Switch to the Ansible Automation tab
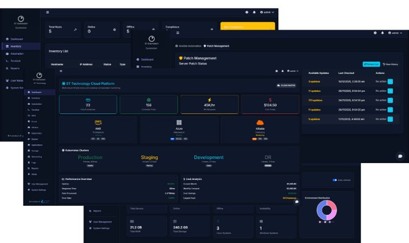This screenshot has width=409, height=243. [188, 46]
